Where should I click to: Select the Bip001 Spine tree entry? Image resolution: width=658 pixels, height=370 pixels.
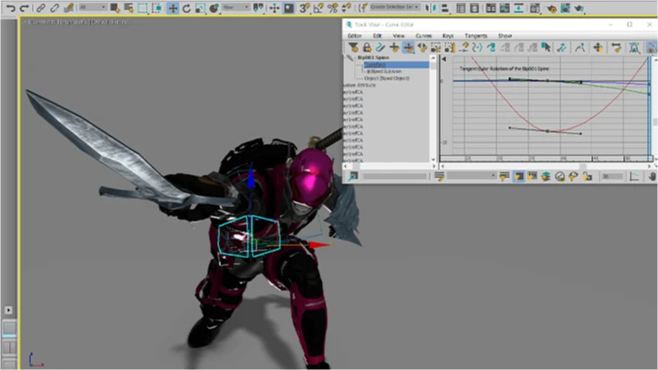373,57
